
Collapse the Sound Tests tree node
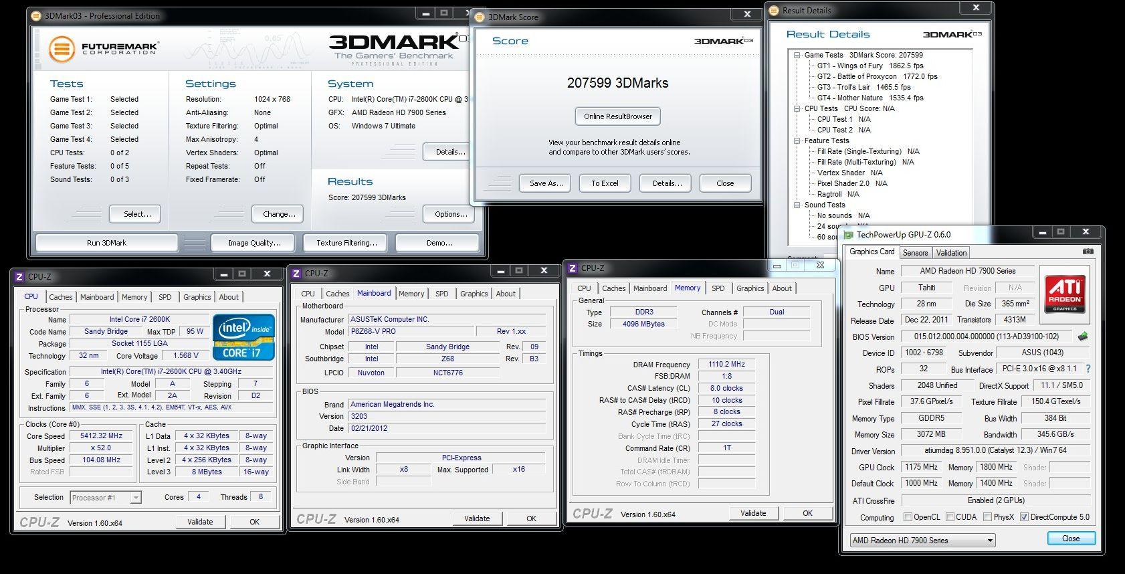797,205
